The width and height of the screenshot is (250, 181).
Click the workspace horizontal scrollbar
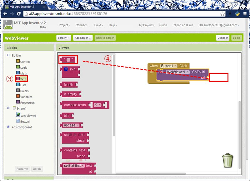coord(151,173)
